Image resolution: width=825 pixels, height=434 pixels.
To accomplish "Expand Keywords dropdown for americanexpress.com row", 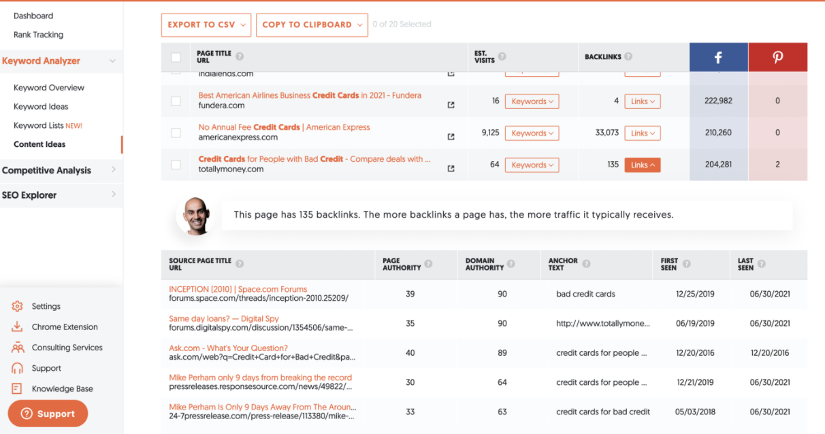I will (x=532, y=133).
